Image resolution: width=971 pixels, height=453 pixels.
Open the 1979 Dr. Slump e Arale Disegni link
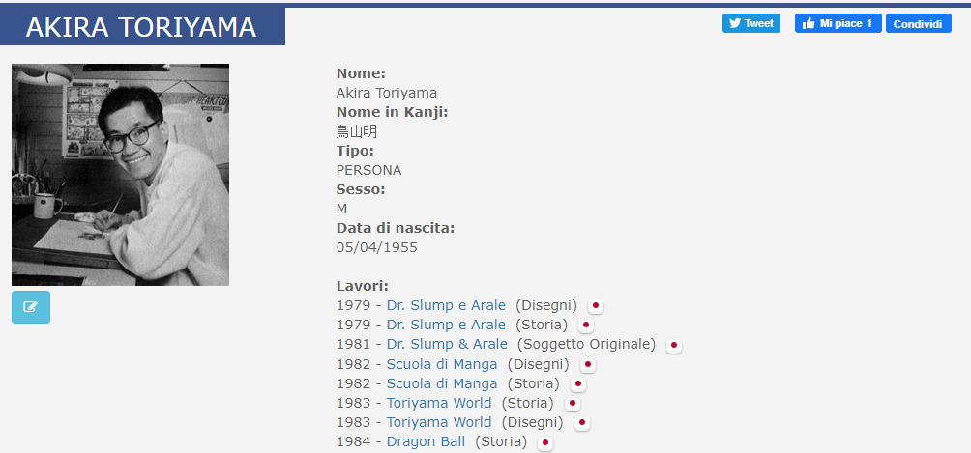click(x=446, y=305)
